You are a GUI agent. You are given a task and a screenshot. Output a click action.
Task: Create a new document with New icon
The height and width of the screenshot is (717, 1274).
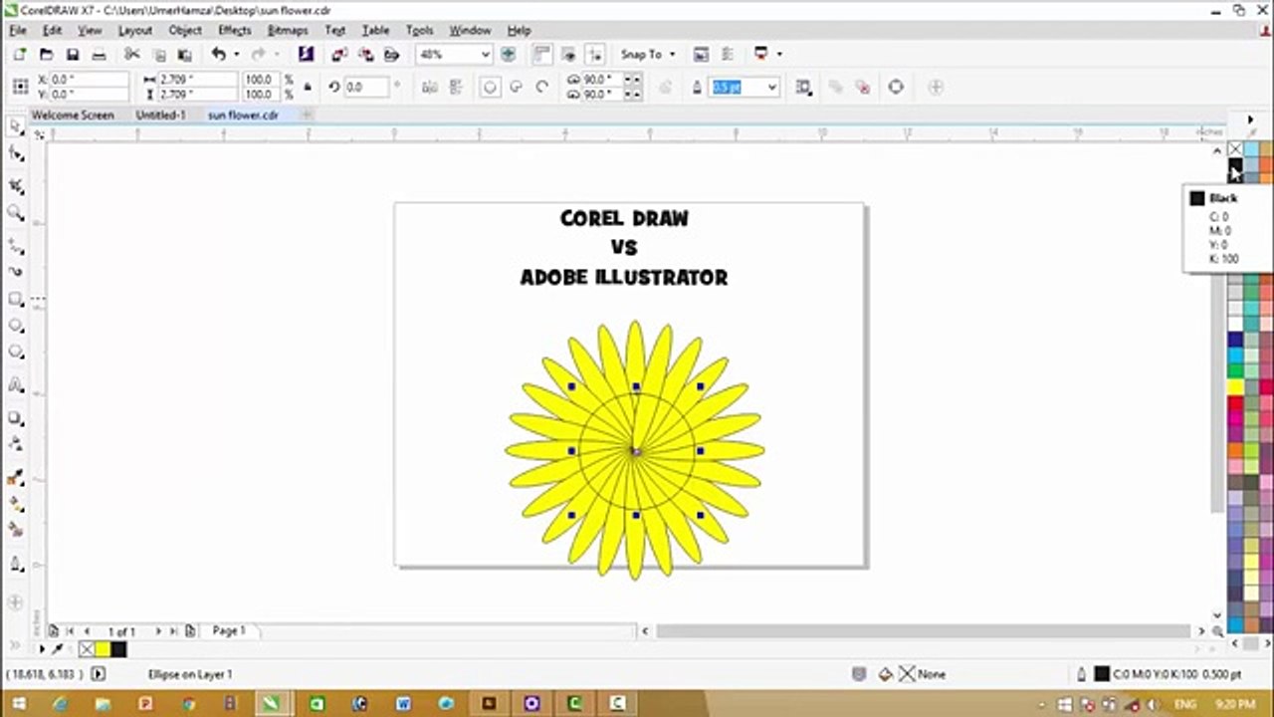point(19,55)
